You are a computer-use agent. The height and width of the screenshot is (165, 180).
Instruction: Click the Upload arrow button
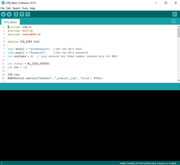(9, 14)
